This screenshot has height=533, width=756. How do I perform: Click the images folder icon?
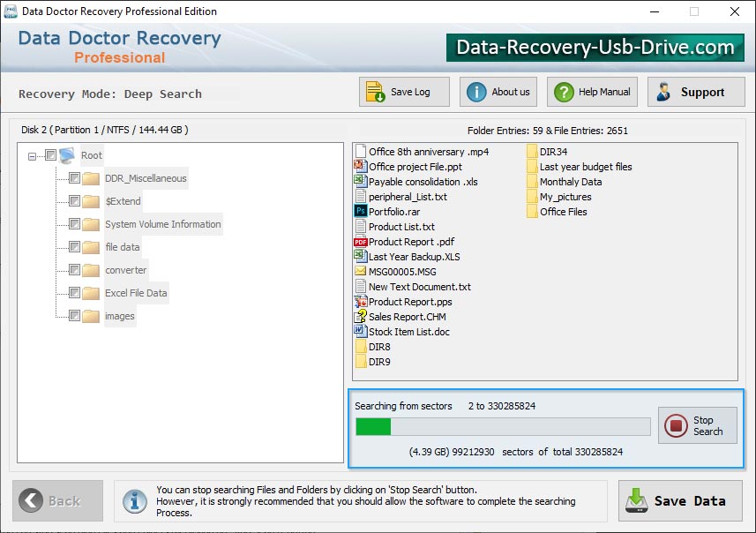(91, 317)
